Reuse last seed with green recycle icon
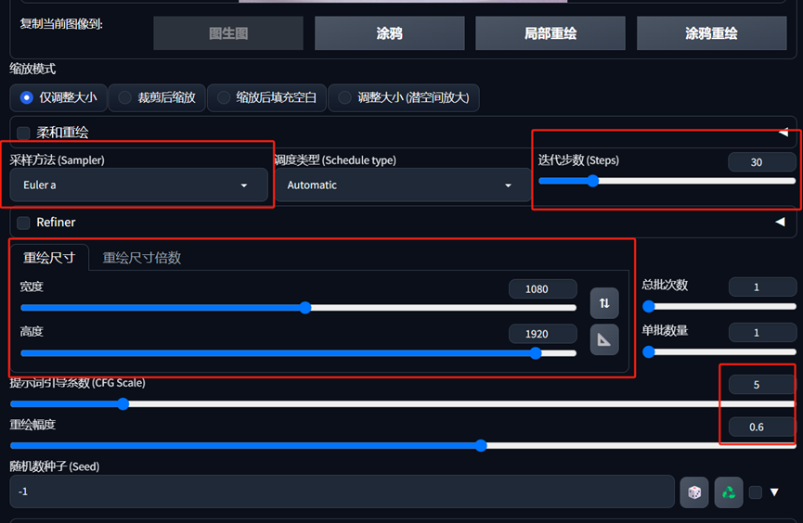This screenshot has height=523, width=803. [x=729, y=492]
